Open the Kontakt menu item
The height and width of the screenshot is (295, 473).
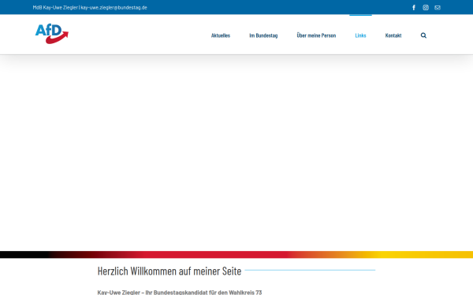(x=393, y=35)
